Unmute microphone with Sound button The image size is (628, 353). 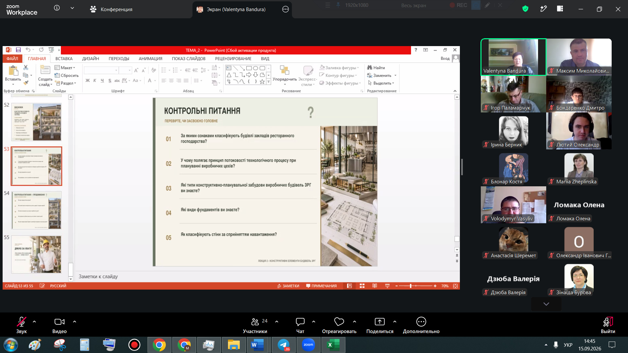(x=22, y=326)
